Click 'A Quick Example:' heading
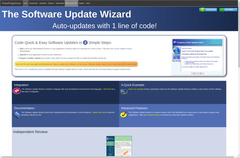240x158 pixels. (133, 85)
